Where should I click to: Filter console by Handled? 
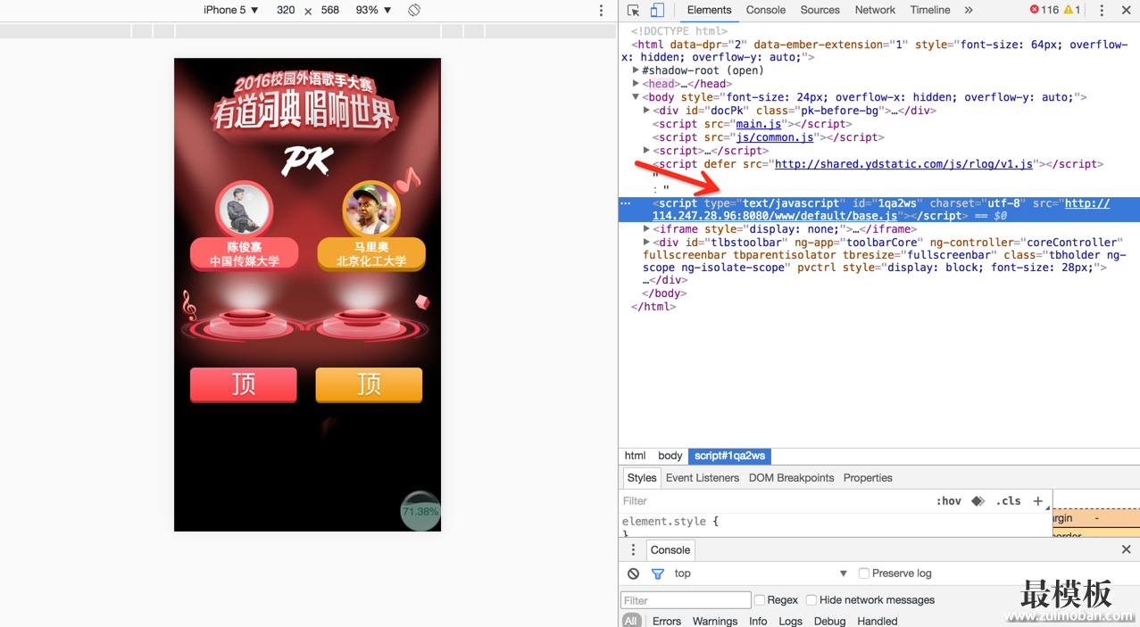pos(878,621)
